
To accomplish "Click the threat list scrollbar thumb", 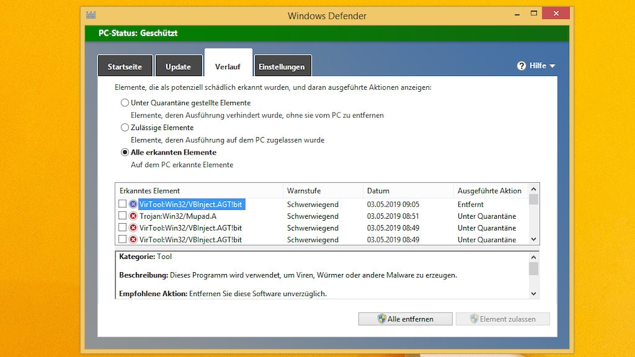I will point(533,199).
